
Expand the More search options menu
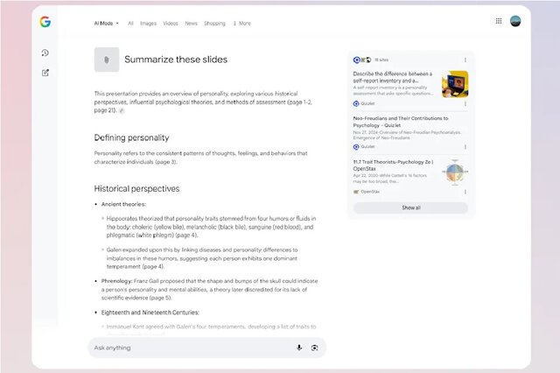click(x=241, y=24)
